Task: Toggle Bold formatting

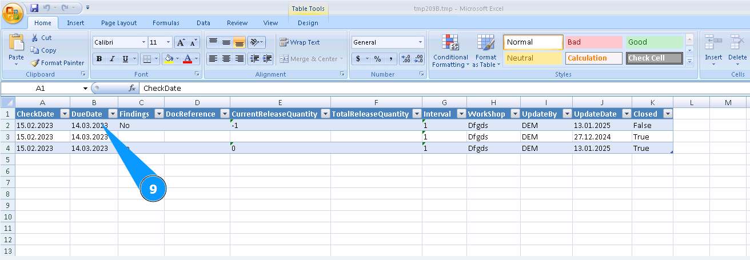Action: pyautogui.click(x=99, y=59)
